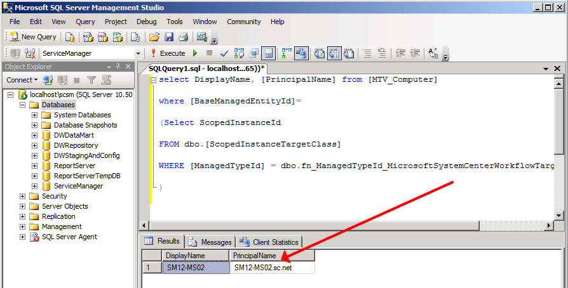The width and height of the screenshot is (568, 288).
Task: Comment out the selected lines icon
Action: 367,54
